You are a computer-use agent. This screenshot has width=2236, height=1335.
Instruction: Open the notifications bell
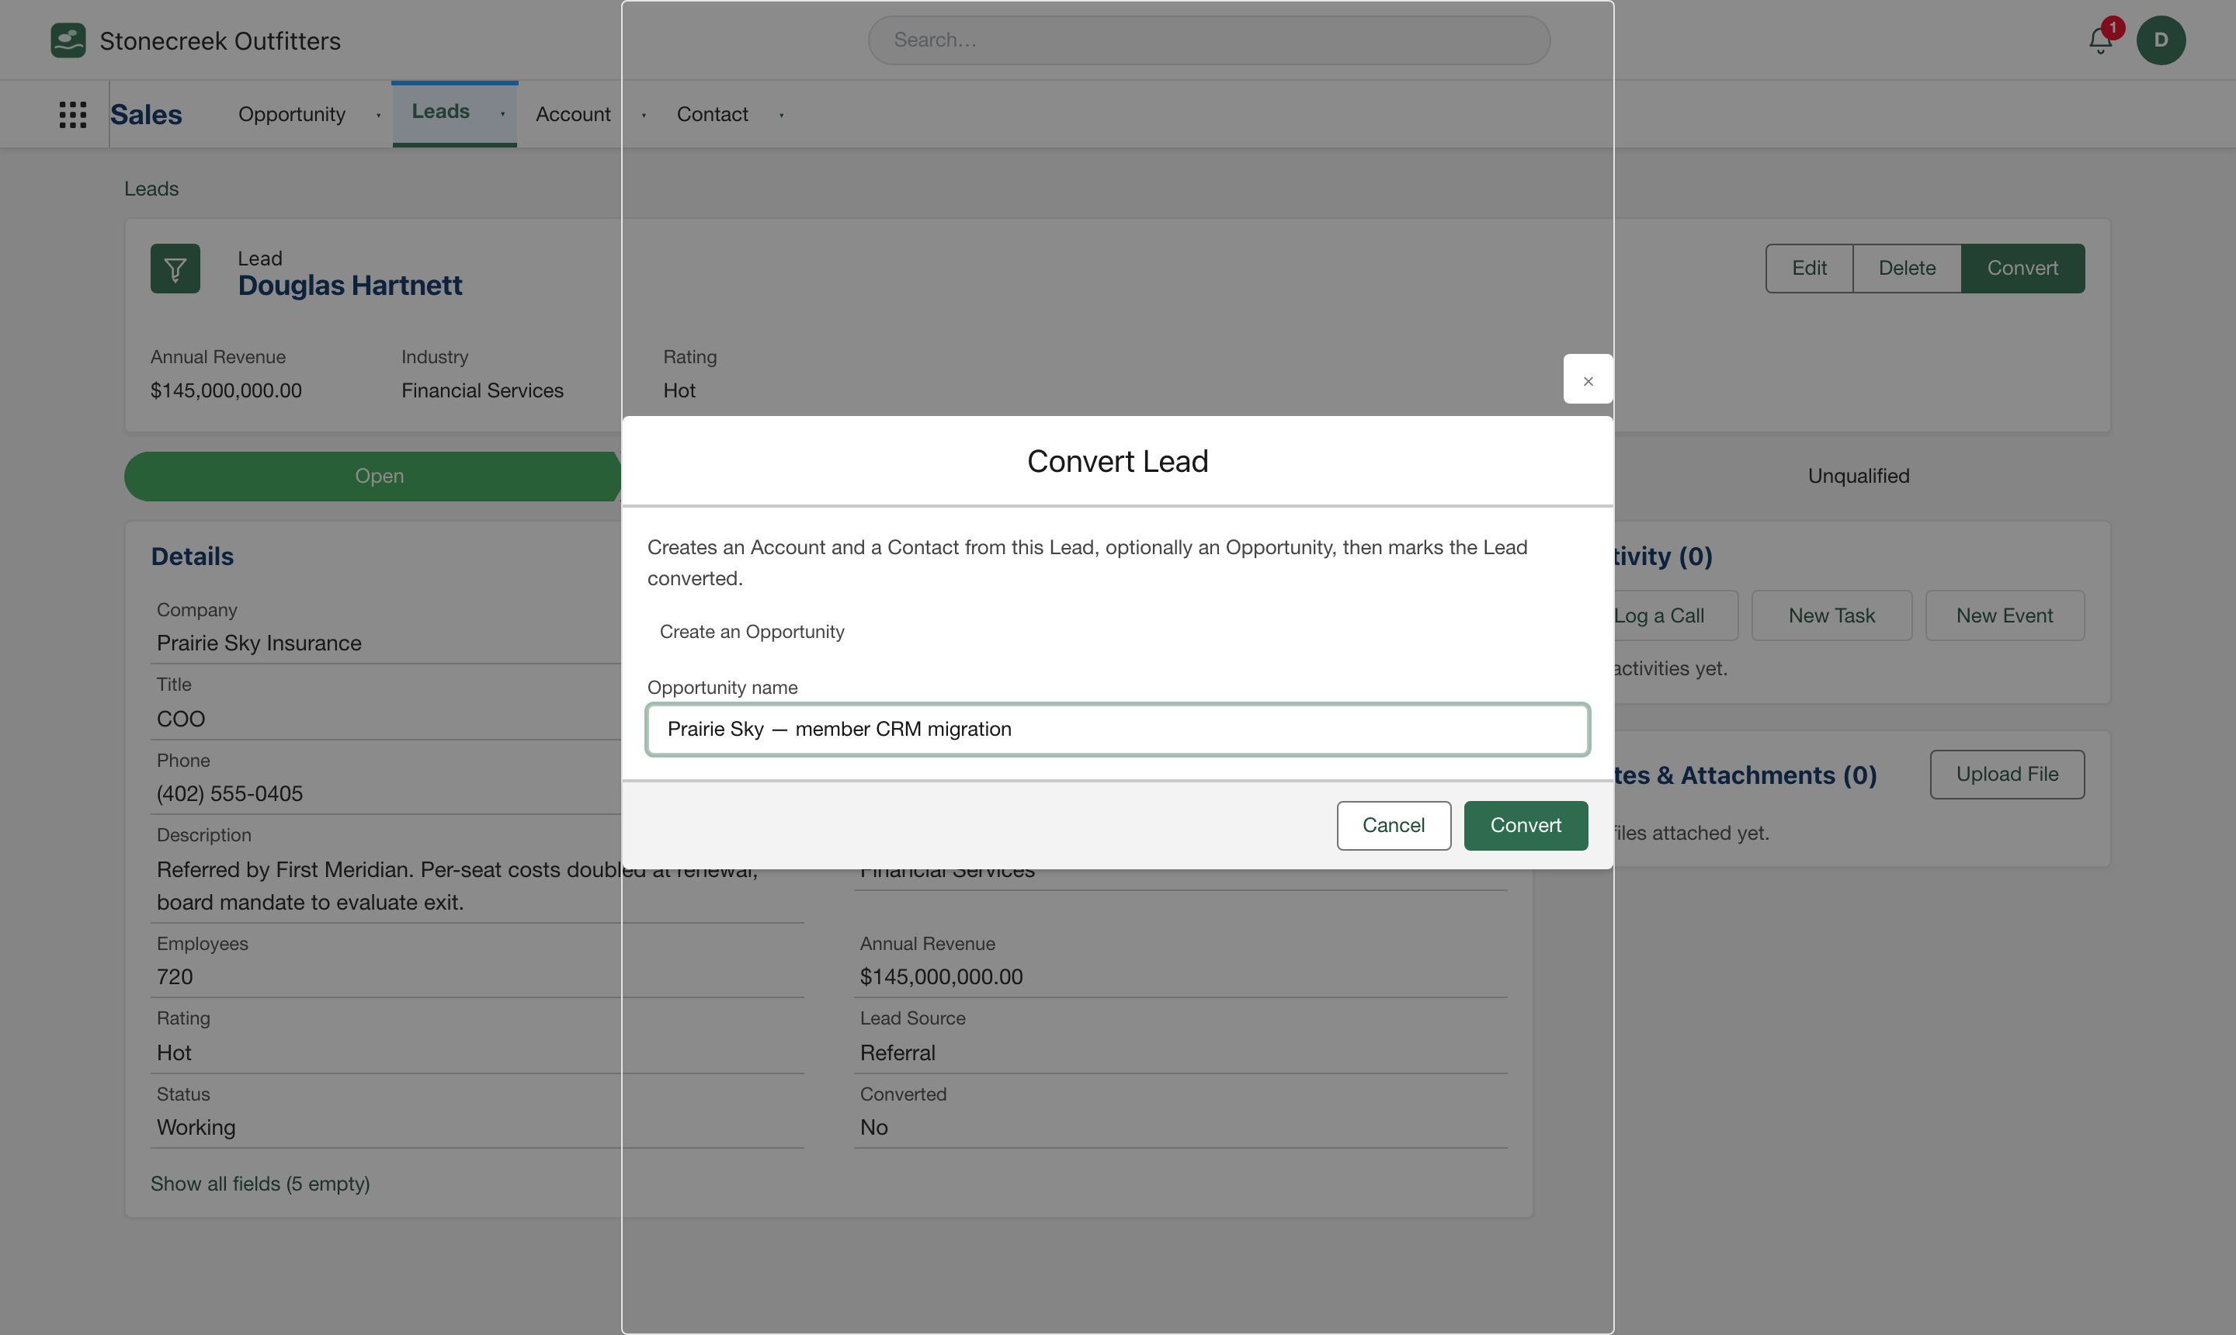pos(2100,40)
